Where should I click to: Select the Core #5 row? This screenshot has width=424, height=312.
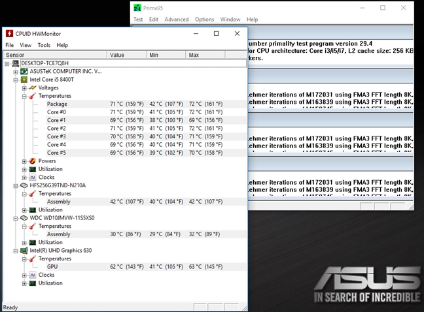[x=147, y=153]
